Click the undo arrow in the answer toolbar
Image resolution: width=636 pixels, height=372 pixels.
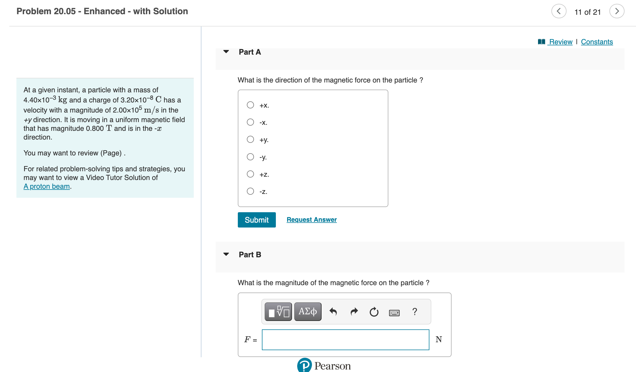(333, 311)
